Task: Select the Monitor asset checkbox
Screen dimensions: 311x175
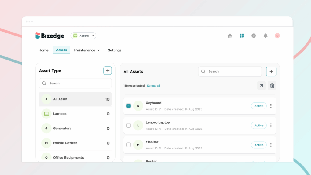Action: coord(128,145)
